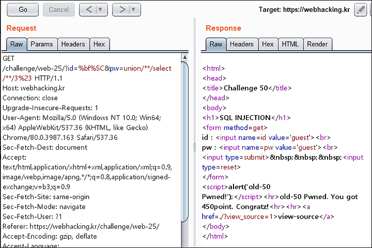
Task: Open the forward history dropdown arrow
Action: pos(134,10)
